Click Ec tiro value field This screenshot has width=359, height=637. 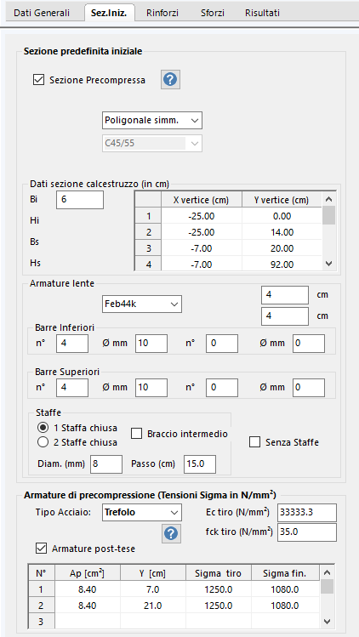[307, 513]
